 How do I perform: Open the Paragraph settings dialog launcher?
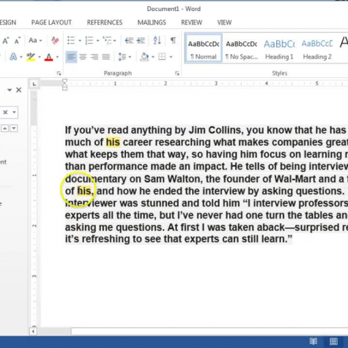pos(177,74)
